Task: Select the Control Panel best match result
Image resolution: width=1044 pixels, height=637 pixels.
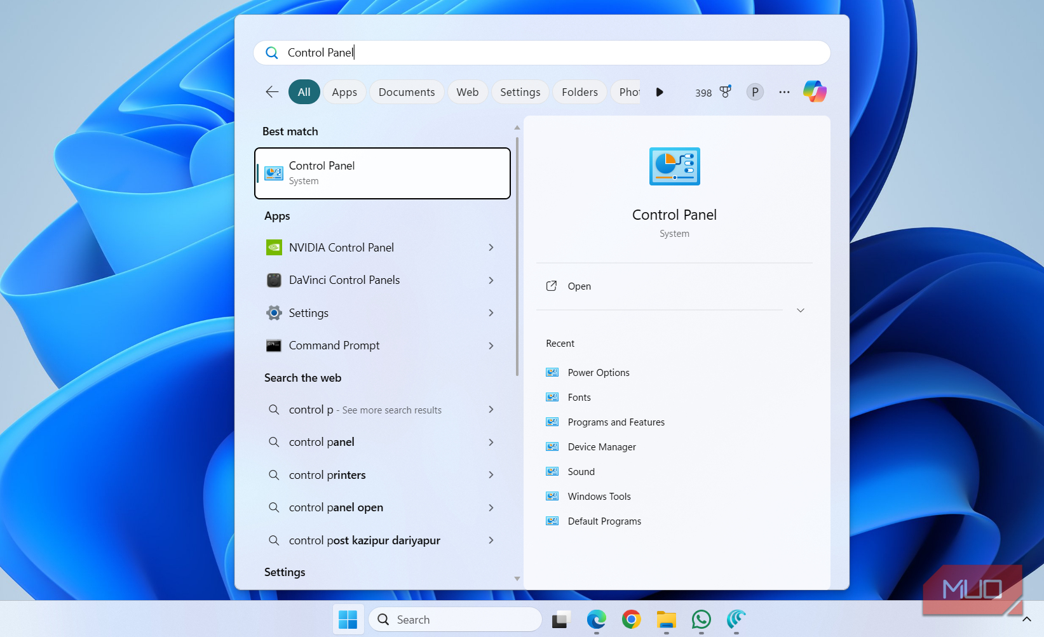Action: (383, 173)
